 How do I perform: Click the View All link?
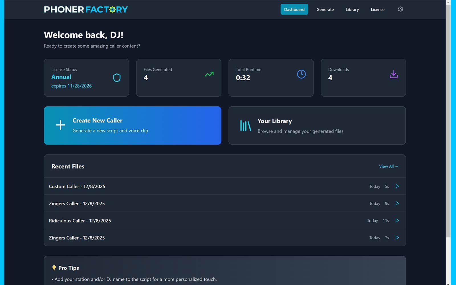(x=388, y=166)
